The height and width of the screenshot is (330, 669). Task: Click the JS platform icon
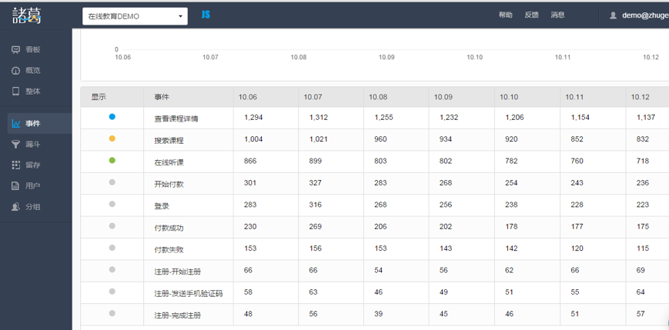point(206,15)
